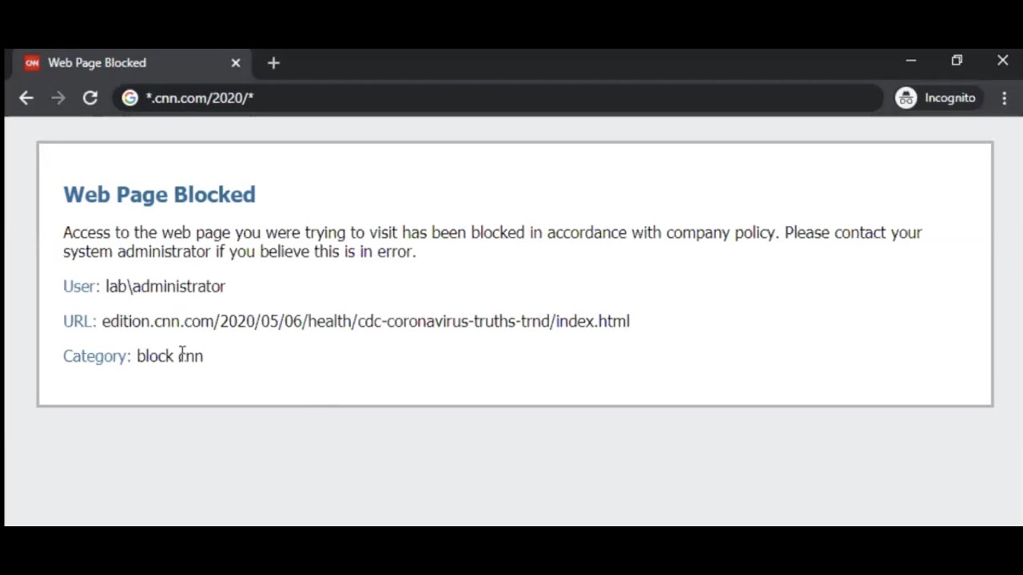Open the Chrome three-dot menu
This screenshot has width=1023, height=575.
tap(1005, 98)
